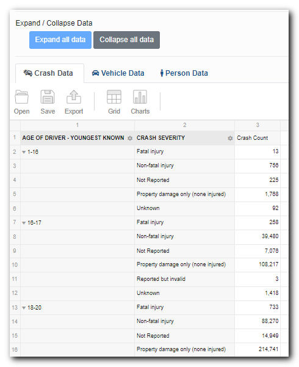Screen dimensions: 299x367
Task: Click the Export icon in toolbar
Action: (74, 97)
